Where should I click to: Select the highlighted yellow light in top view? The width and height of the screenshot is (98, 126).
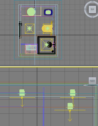pos(47,29)
